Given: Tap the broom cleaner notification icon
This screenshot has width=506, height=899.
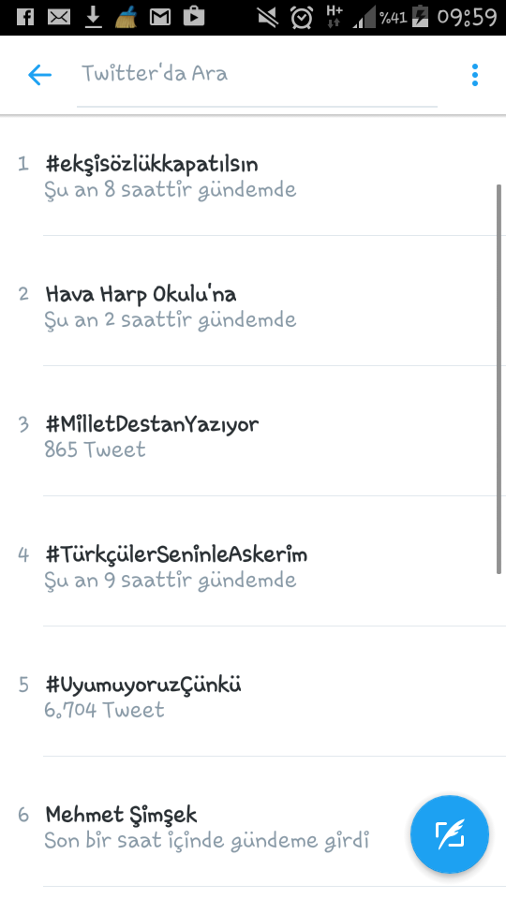Looking at the screenshot, I should (126, 17).
